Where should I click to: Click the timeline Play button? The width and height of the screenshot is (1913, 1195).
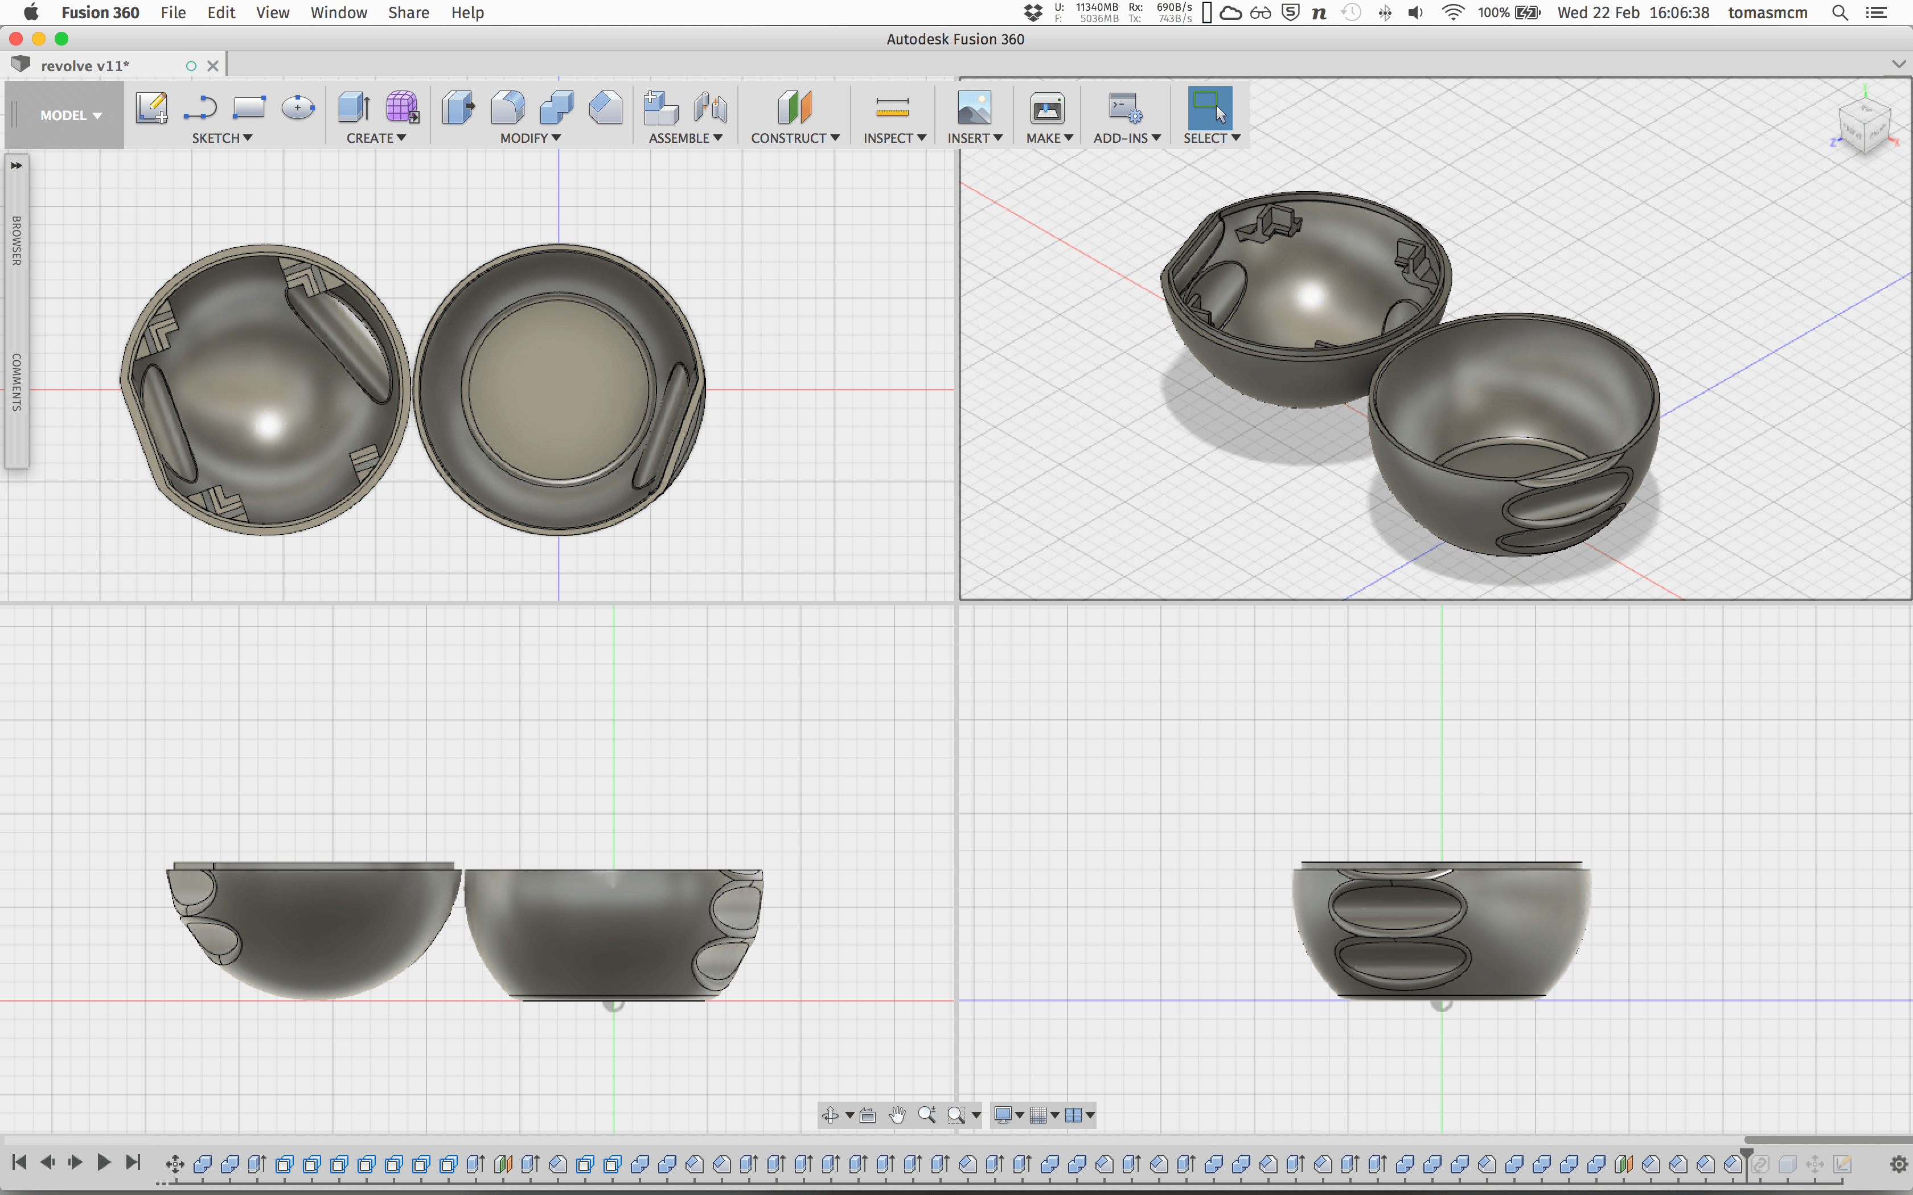pyautogui.click(x=104, y=1162)
